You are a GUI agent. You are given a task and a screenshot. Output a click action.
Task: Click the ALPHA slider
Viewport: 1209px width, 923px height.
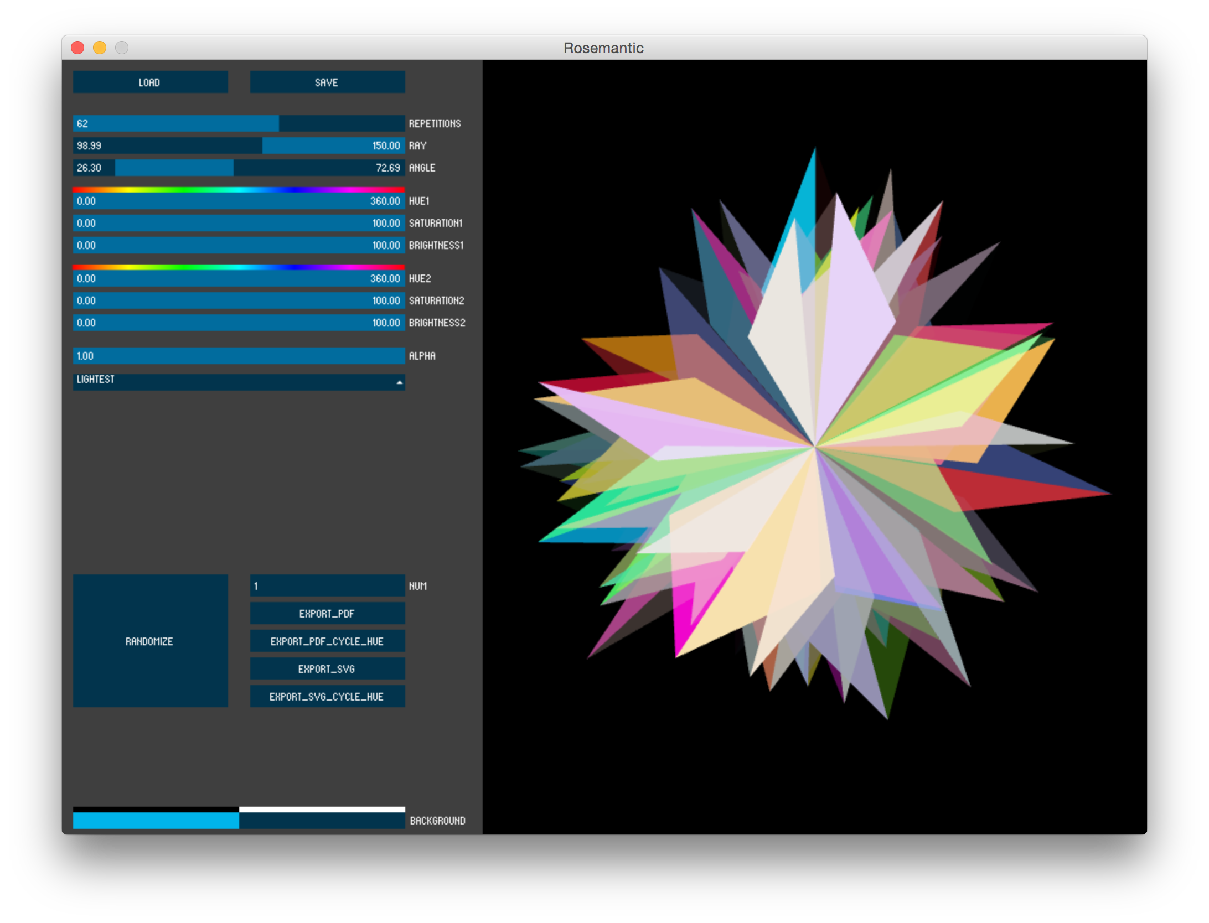pos(239,356)
